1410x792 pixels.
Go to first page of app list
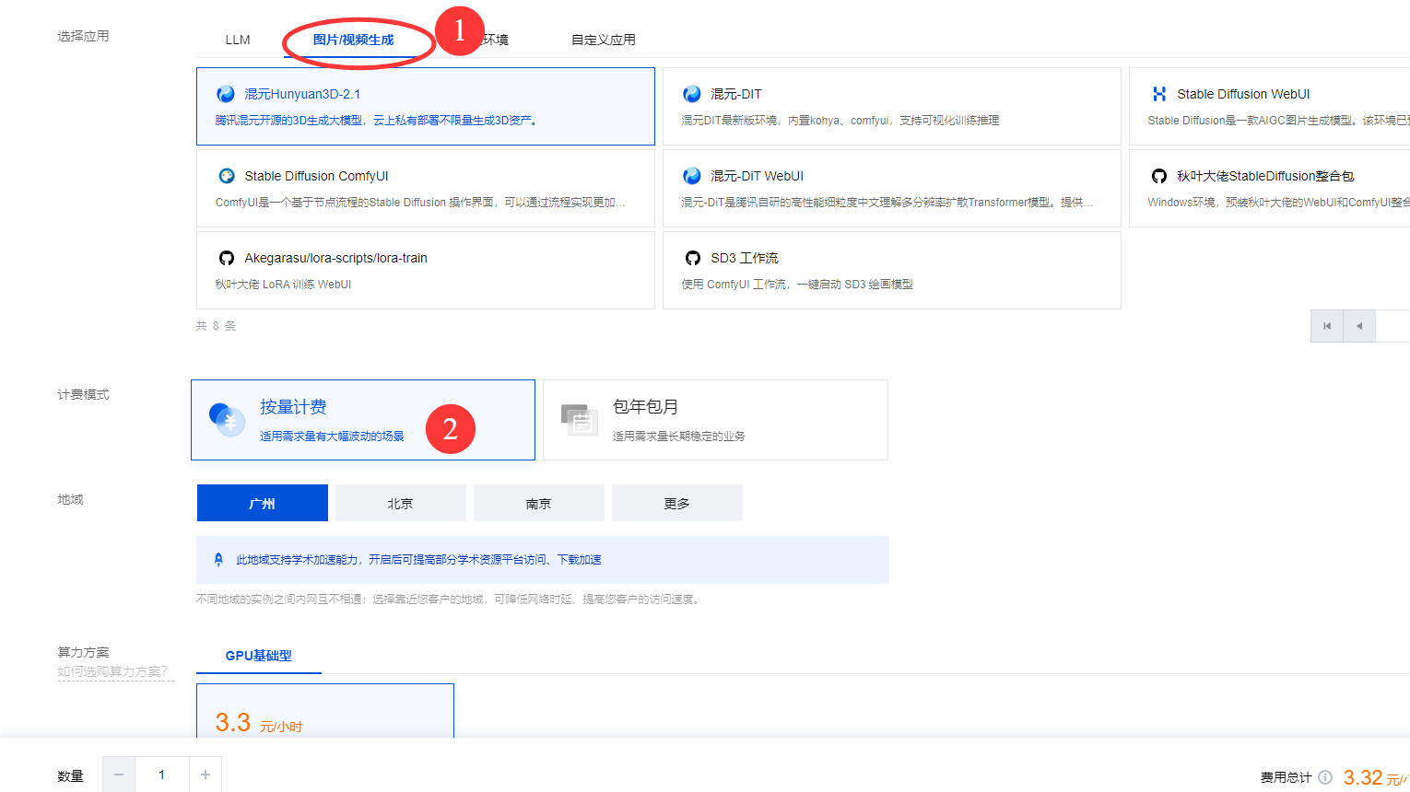click(x=1327, y=326)
